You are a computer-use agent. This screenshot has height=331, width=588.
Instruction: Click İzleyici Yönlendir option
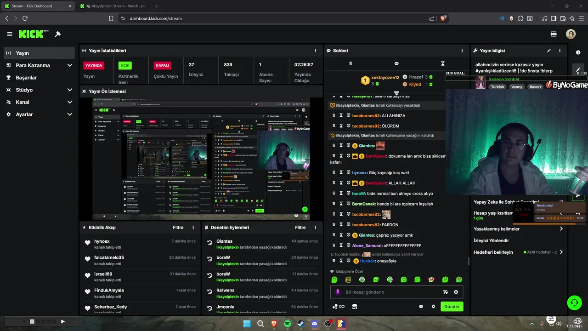pos(491,240)
